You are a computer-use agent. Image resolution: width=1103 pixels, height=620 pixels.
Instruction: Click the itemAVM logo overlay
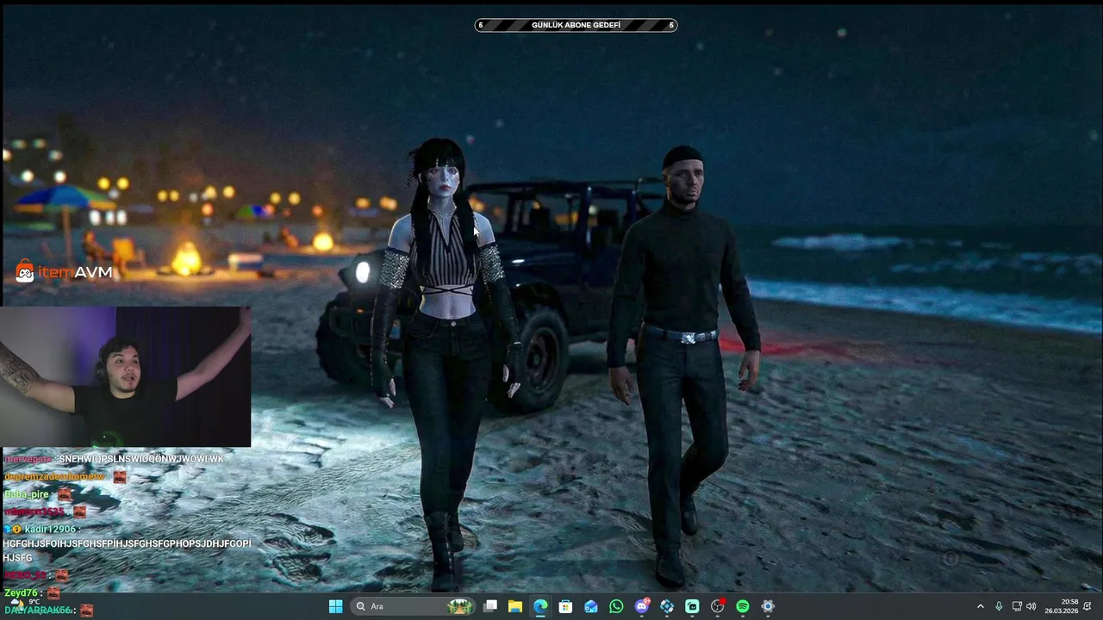(x=65, y=272)
